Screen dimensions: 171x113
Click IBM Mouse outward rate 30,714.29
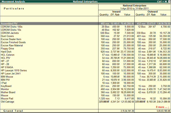tap(151, 77)
